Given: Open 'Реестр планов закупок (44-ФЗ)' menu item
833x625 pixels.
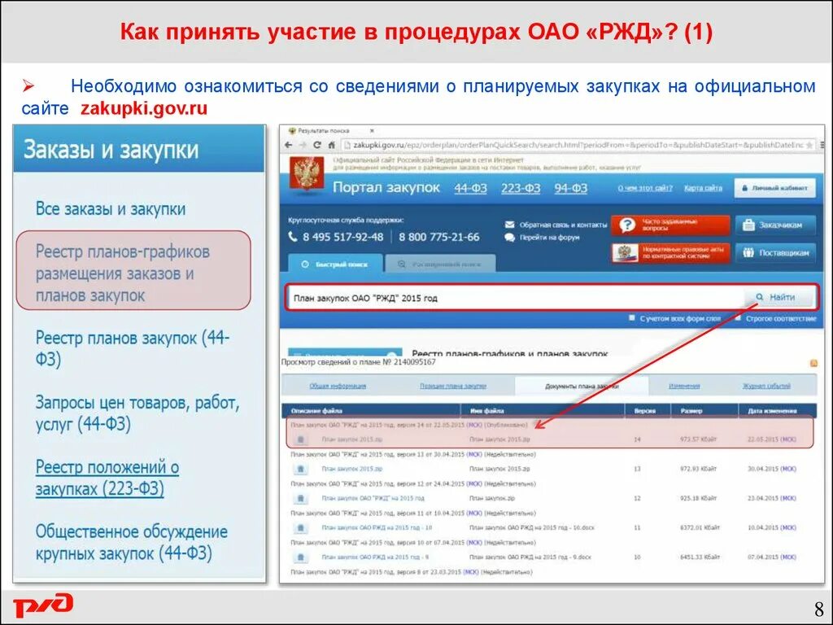Looking at the screenshot, I should (x=133, y=348).
